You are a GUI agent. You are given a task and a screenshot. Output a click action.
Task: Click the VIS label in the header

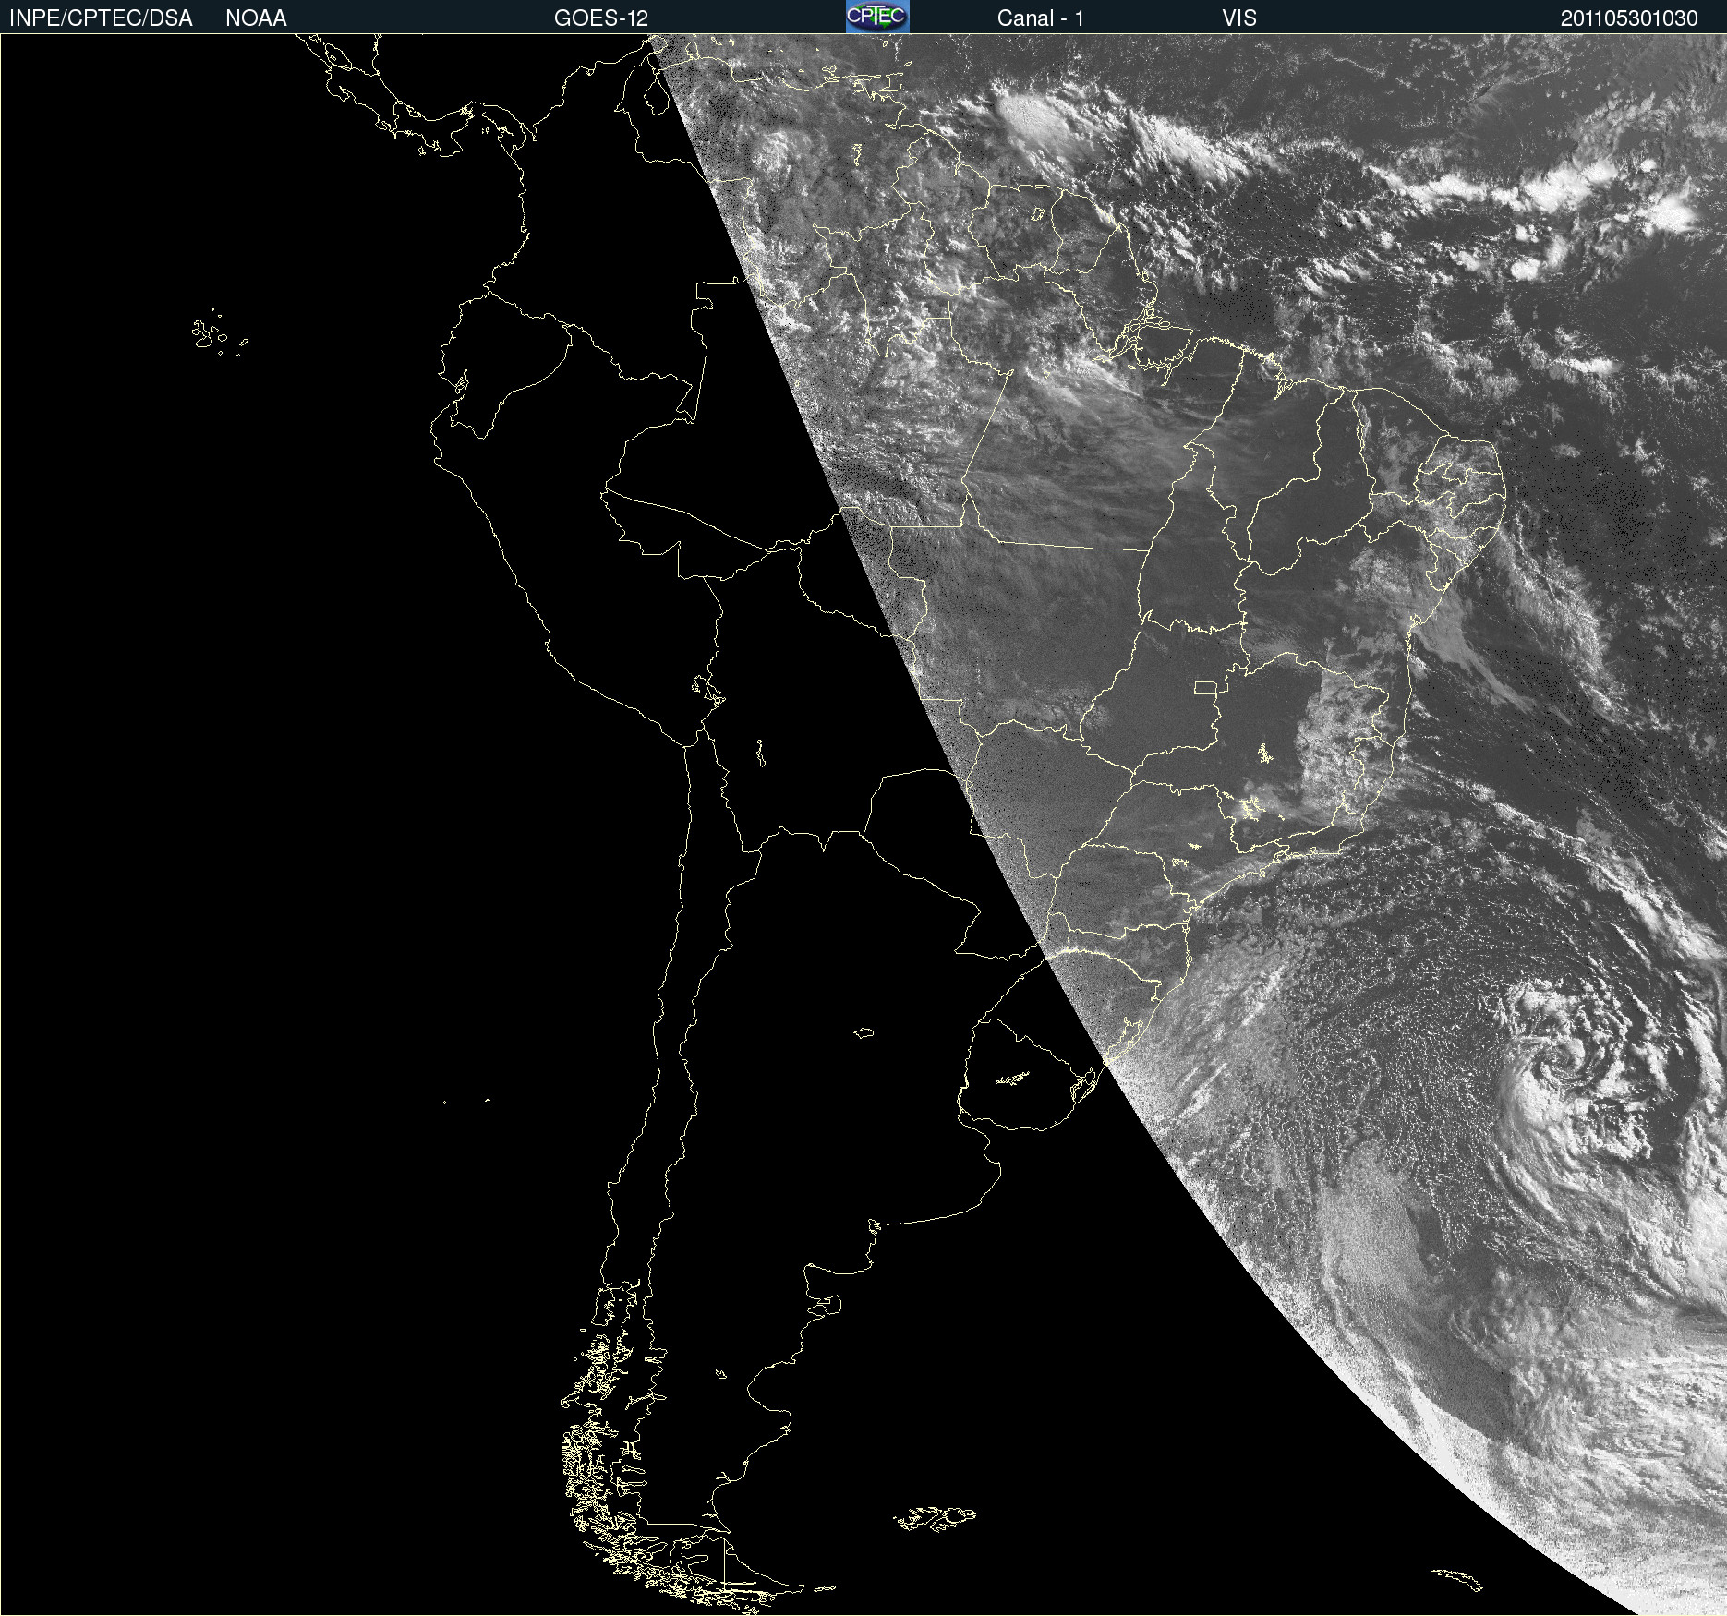pos(1239,18)
